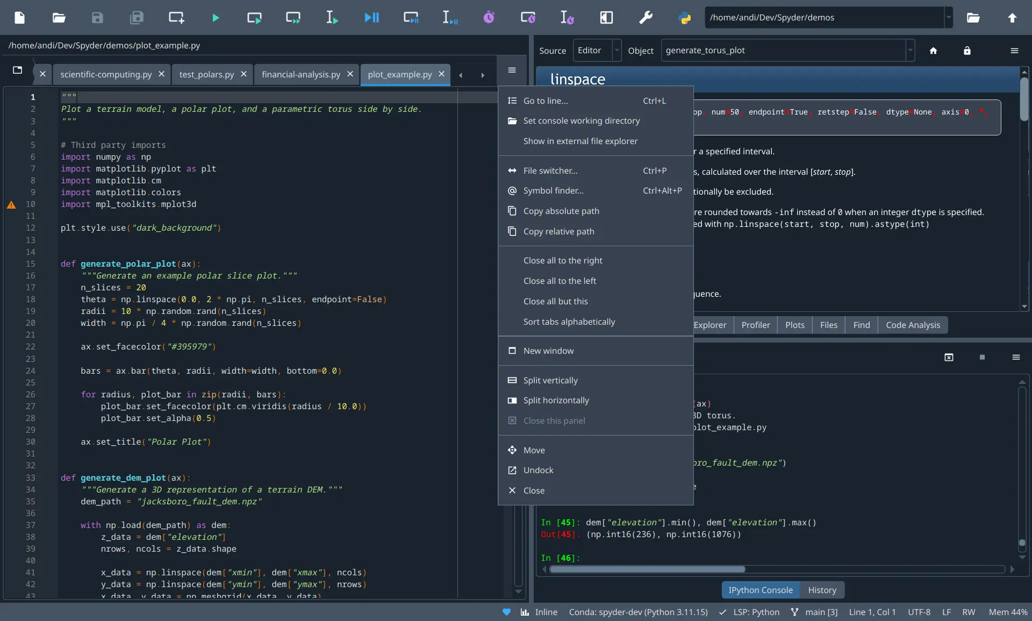
Task: Clear console button icon
Action: 949,357
